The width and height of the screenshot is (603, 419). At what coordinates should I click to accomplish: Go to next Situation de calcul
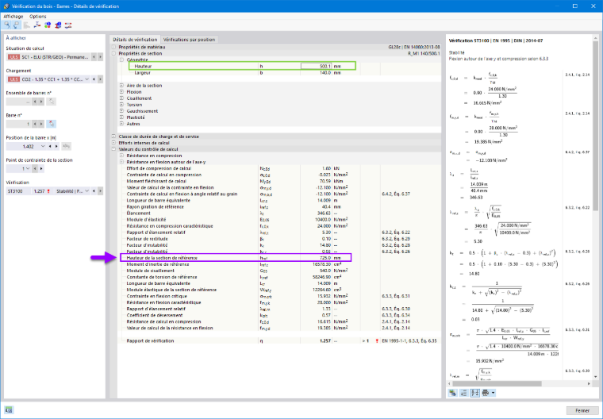tap(100, 57)
